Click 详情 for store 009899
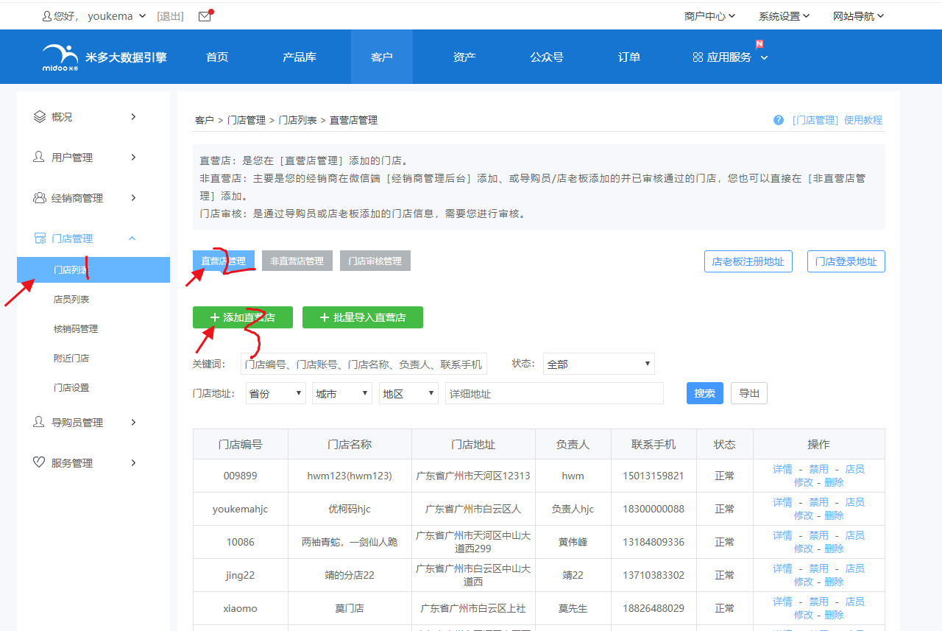The height and width of the screenshot is (631, 942). pyautogui.click(x=783, y=469)
